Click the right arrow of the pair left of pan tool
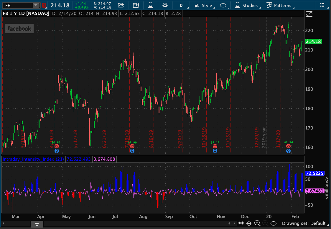 [x=234, y=223]
